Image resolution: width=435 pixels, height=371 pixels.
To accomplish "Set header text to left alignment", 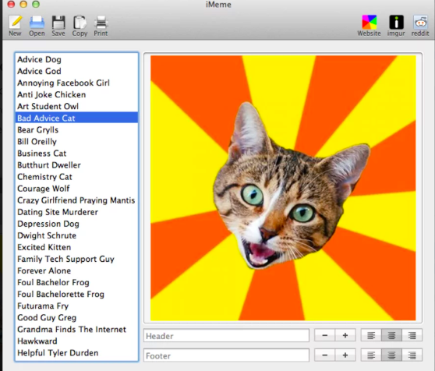I will click(x=371, y=335).
